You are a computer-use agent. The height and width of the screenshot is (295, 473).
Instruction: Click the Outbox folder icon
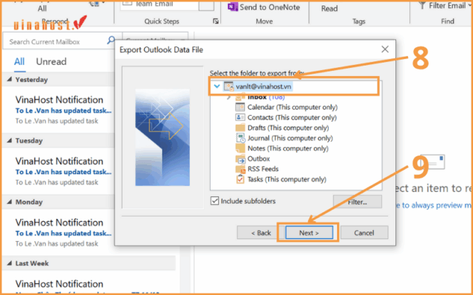240,159
